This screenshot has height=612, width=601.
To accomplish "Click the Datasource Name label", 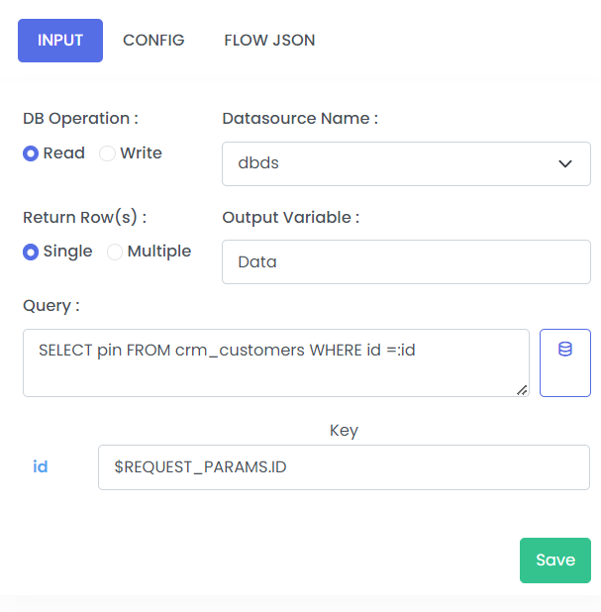I will click(300, 118).
